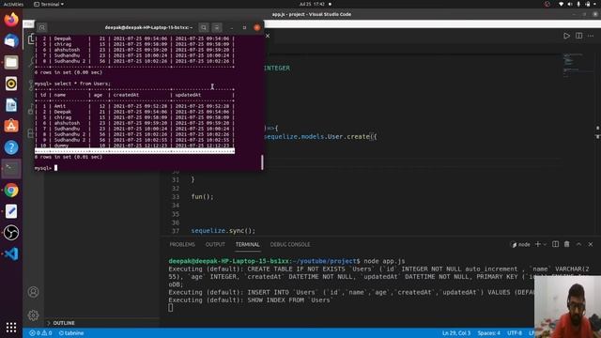601x338 pixels.
Task: Select the TERMINAL tab
Action: coord(248,244)
